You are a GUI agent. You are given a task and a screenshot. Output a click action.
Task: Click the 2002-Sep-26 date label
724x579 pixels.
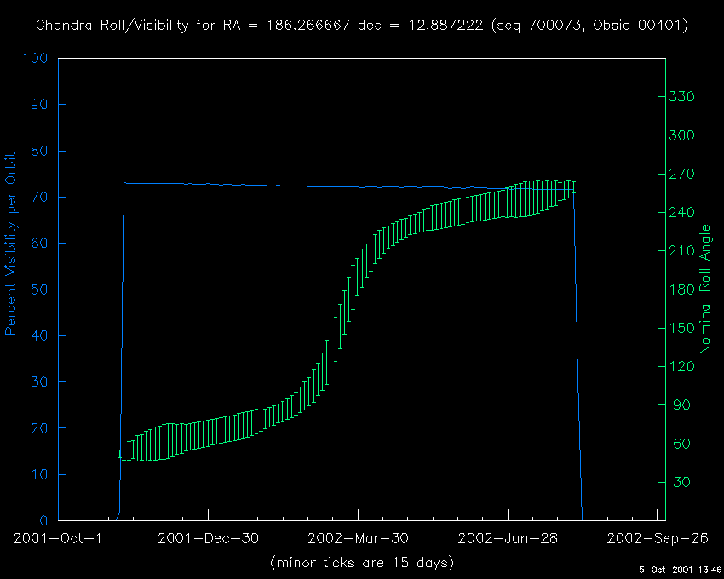tap(657, 538)
